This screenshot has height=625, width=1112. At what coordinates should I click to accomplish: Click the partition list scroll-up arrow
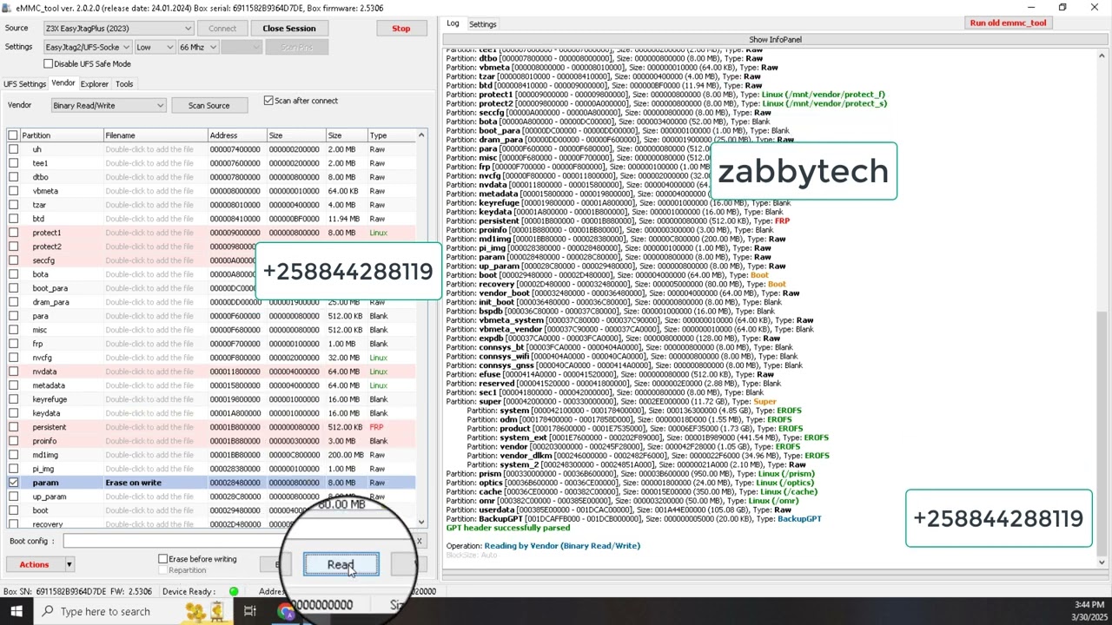point(421,135)
